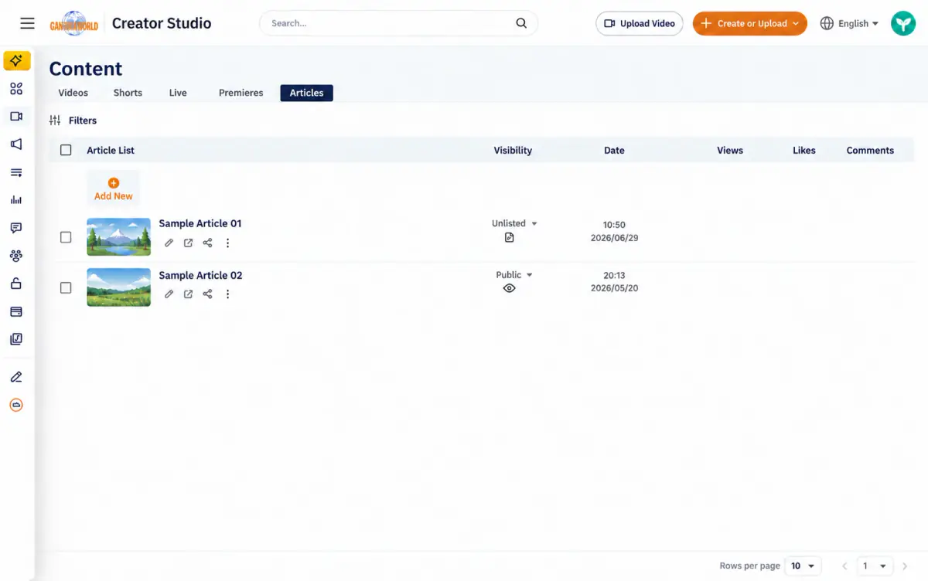The width and height of the screenshot is (928, 581).
Task: Open the page number dropdown
Action: [875, 566]
